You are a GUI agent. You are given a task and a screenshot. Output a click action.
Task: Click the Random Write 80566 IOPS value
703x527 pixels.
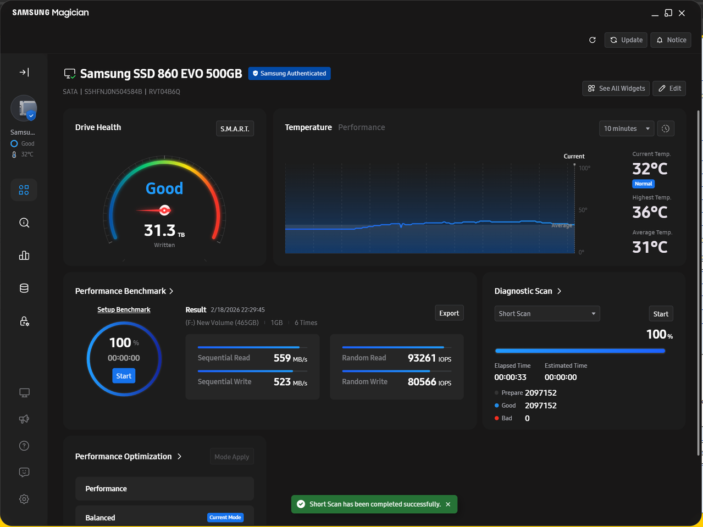429,382
